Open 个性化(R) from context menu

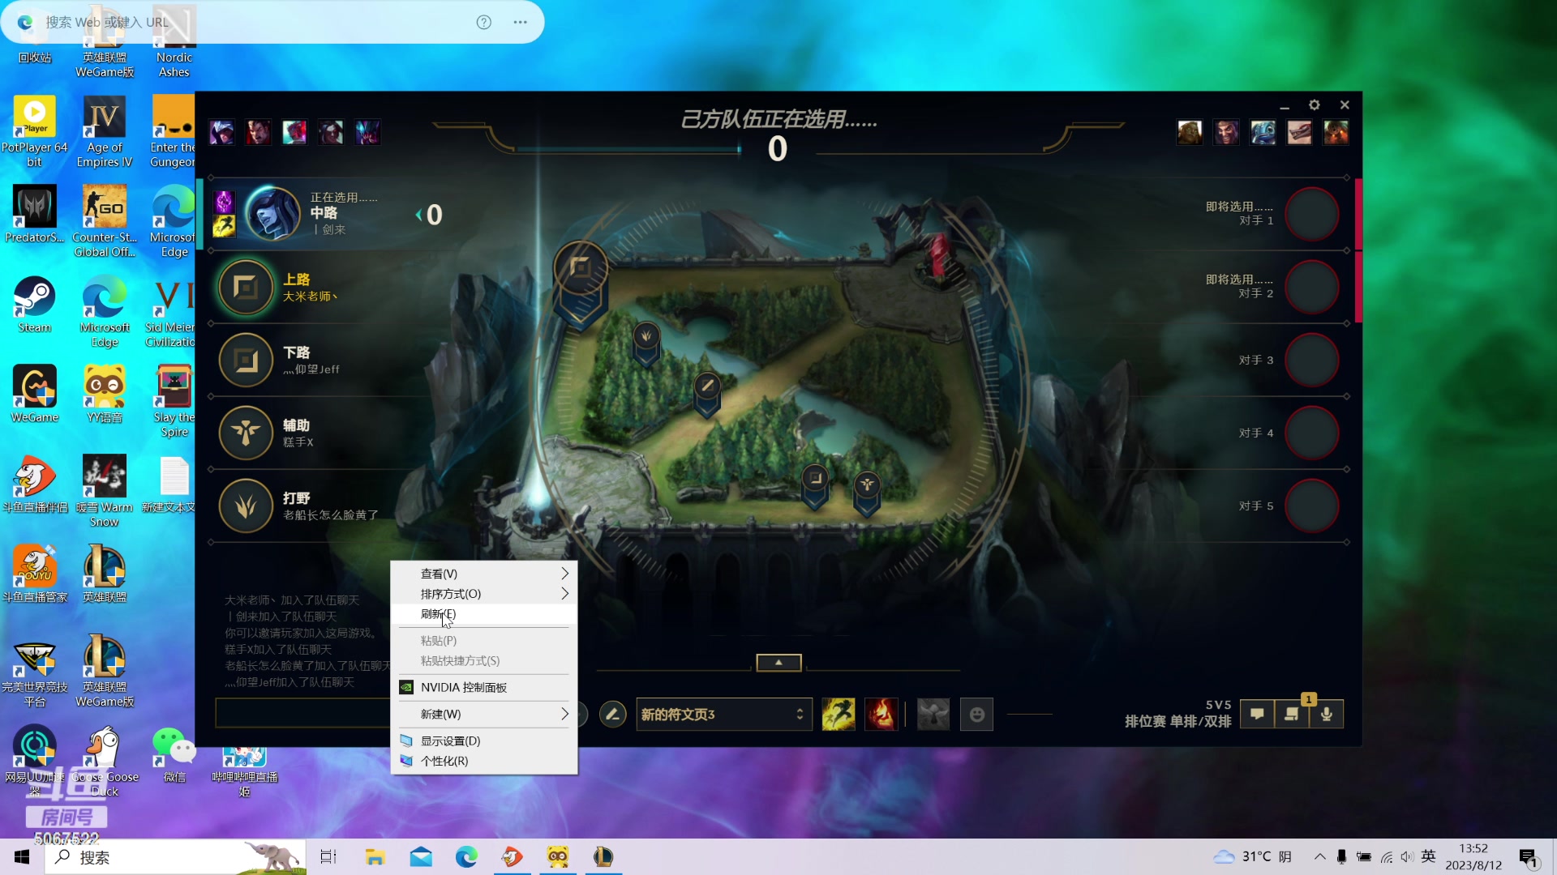click(x=484, y=761)
